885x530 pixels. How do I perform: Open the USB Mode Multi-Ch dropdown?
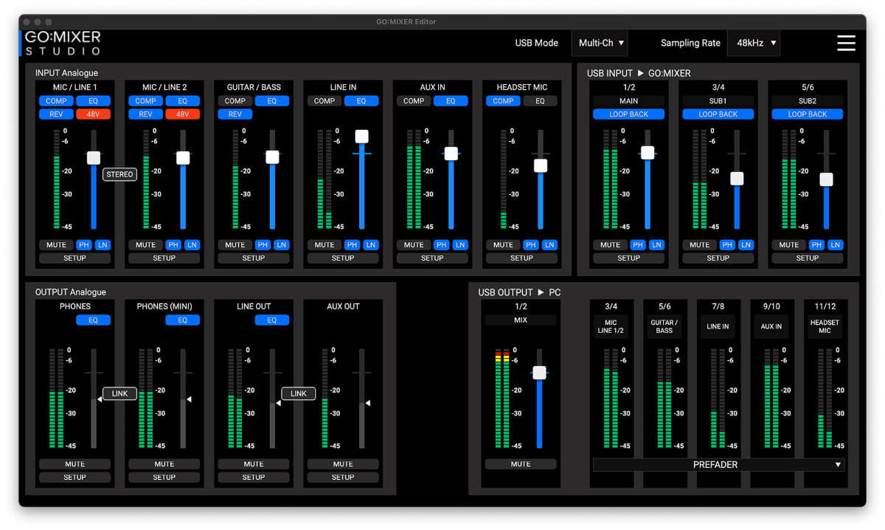(x=600, y=43)
